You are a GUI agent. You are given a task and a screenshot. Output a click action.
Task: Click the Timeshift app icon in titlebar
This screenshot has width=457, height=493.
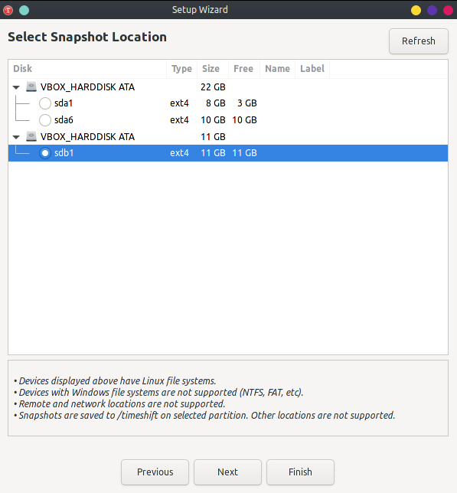(x=8, y=10)
